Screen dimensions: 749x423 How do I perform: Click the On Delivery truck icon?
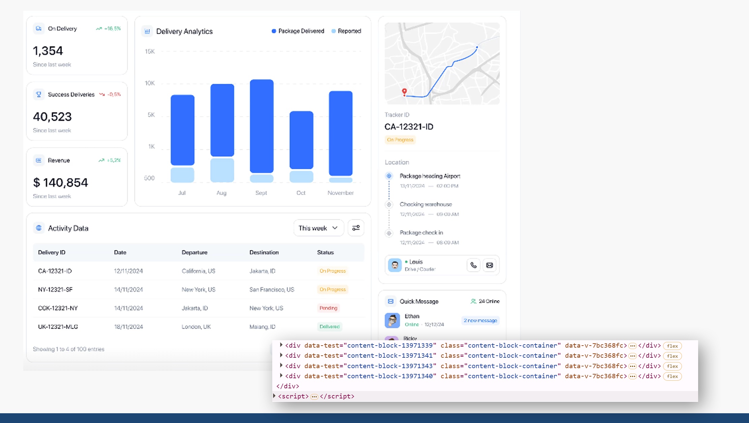(39, 29)
